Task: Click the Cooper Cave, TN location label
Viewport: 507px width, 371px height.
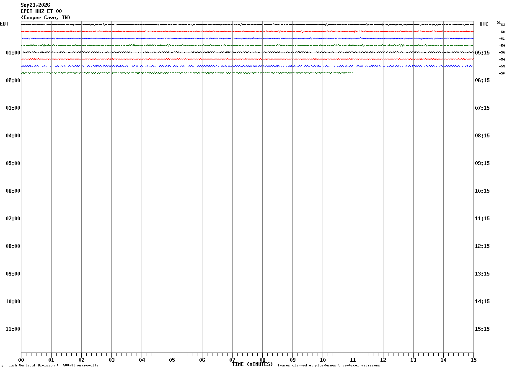Action: tap(46, 18)
